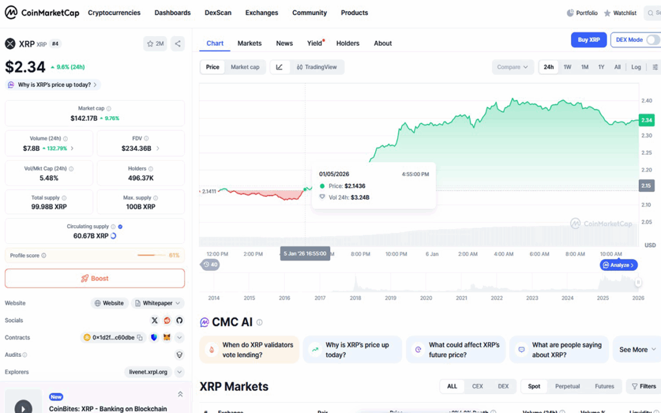Select Market cap chart view
This screenshot has width=661, height=413.
(245, 67)
